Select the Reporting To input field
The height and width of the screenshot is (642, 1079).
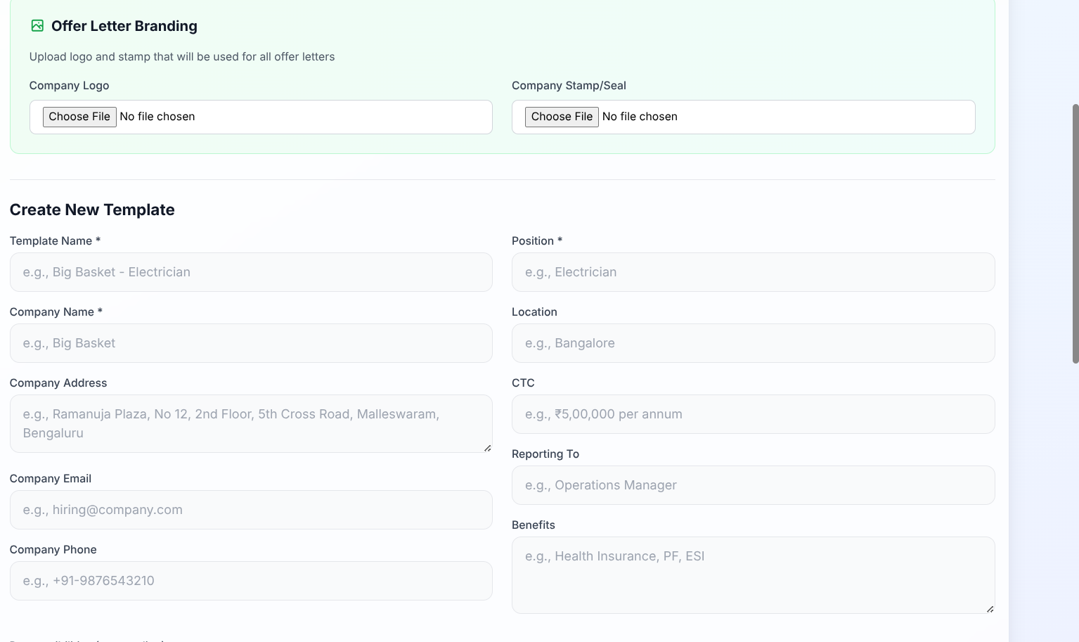tap(753, 485)
